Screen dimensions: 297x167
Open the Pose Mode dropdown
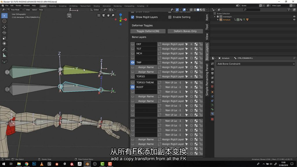click(16, 10)
